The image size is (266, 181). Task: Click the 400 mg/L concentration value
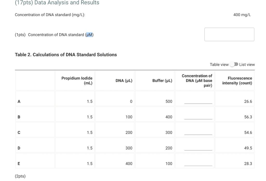pyautogui.click(x=242, y=15)
